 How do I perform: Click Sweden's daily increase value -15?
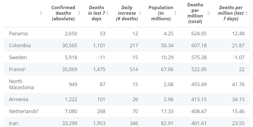point(134,58)
